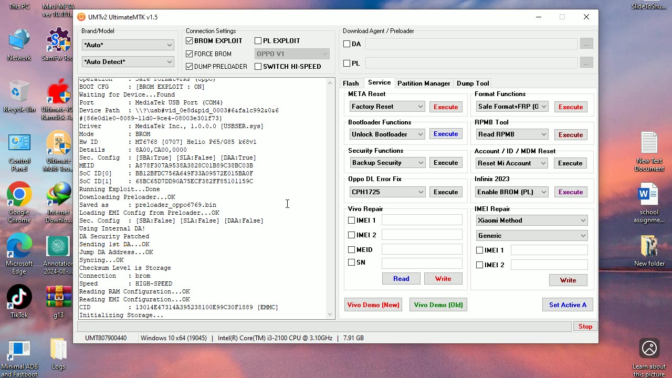
Task: Launch Internet Download Manager shortcut
Action: [x=58, y=202]
